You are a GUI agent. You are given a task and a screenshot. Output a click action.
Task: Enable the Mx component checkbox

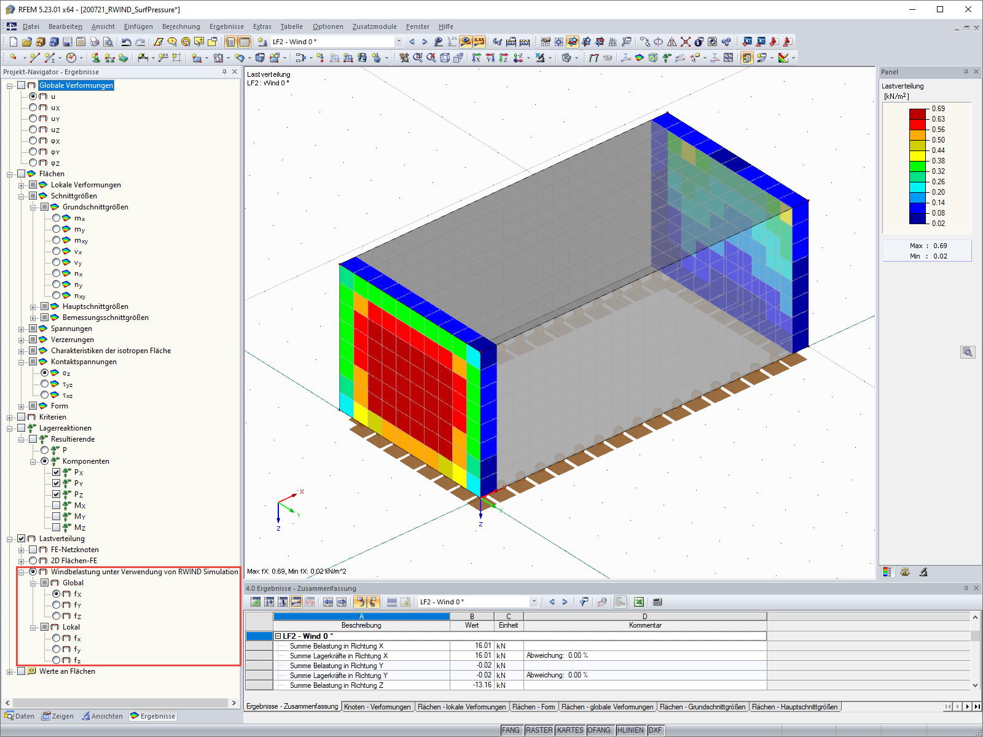click(x=57, y=505)
